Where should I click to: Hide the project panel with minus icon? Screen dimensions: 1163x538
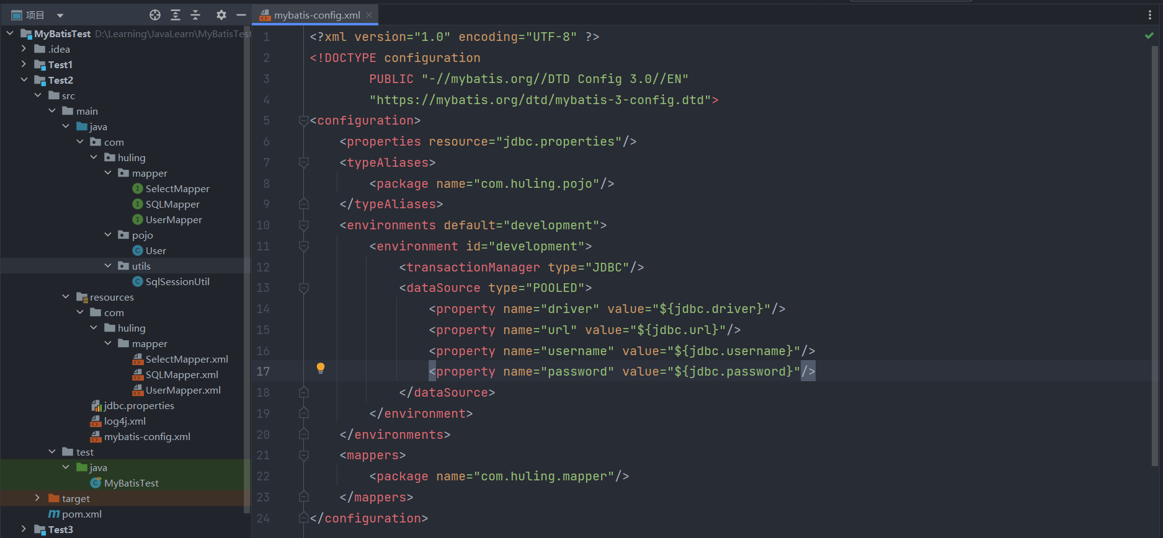241,15
